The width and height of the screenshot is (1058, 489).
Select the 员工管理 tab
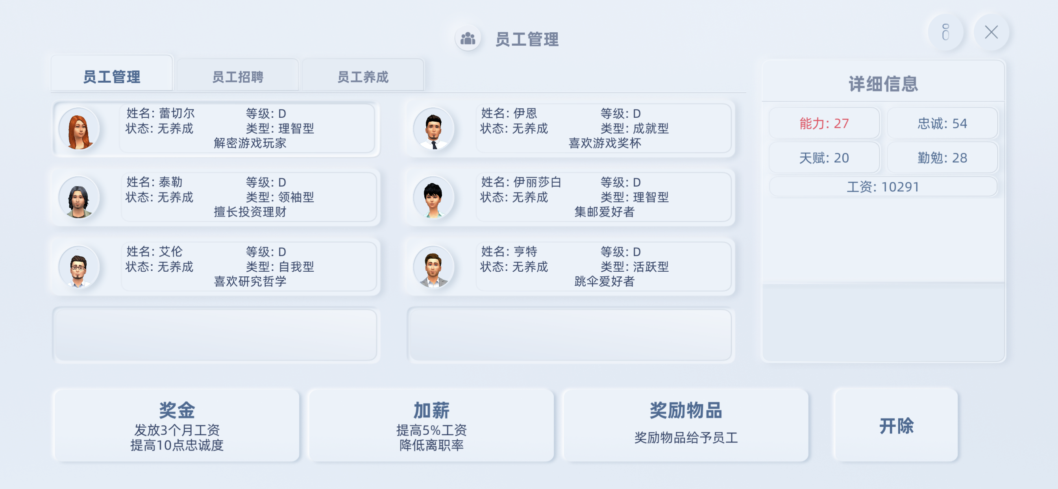112,76
